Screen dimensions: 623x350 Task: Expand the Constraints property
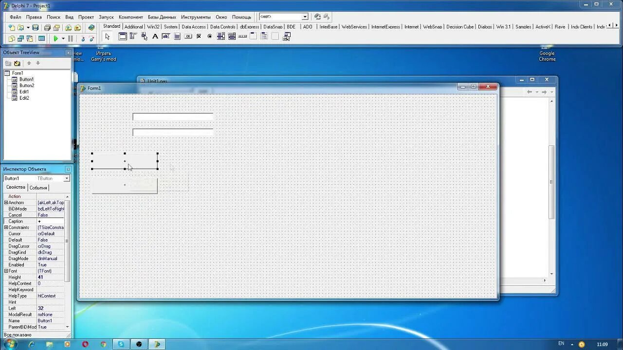click(6, 227)
